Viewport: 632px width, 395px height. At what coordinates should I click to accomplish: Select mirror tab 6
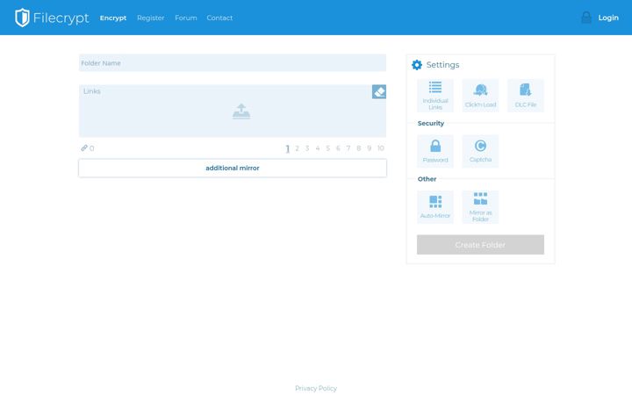pyautogui.click(x=338, y=148)
